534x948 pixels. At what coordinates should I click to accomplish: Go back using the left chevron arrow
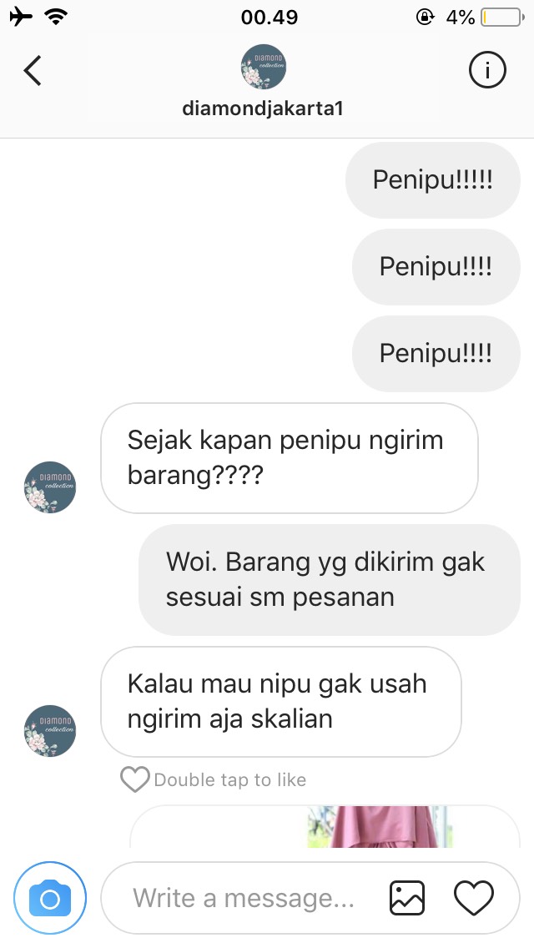pos(33,71)
